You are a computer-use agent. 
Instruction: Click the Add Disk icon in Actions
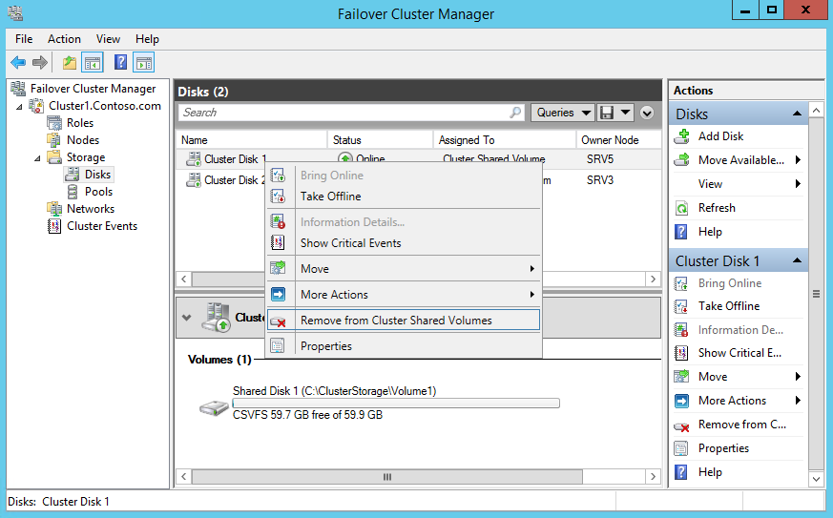click(x=682, y=136)
